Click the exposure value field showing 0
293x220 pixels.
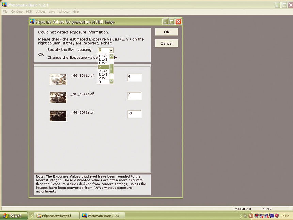coord(135,96)
